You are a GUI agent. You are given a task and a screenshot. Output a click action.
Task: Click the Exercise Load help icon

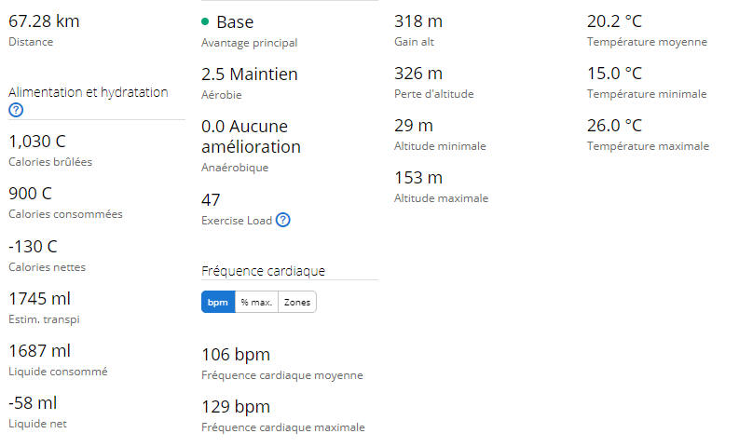tap(282, 220)
